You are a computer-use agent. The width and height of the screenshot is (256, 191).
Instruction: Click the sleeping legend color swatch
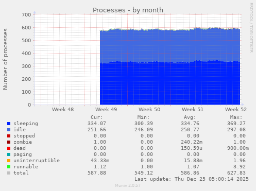[x=9, y=124]
